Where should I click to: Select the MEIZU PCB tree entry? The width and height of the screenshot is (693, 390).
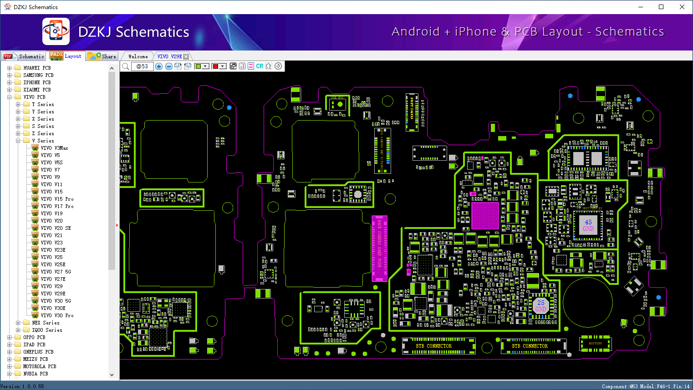tap(36, 359)
